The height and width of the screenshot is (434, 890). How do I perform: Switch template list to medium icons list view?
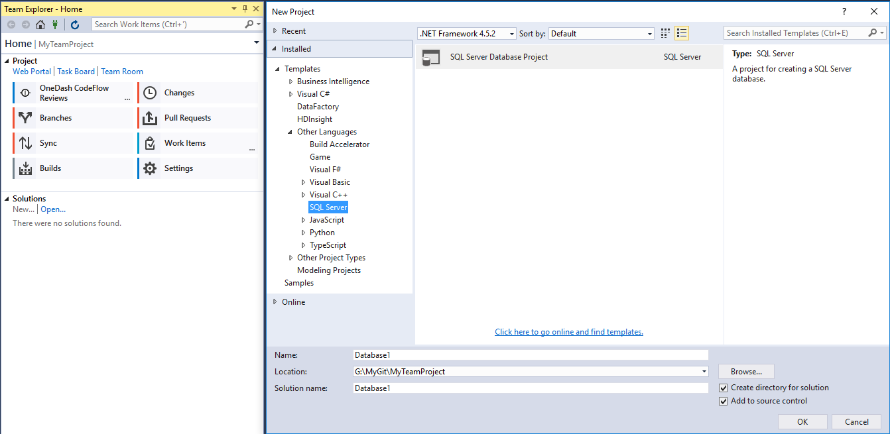pyautogui.click(x=682, y=33)
